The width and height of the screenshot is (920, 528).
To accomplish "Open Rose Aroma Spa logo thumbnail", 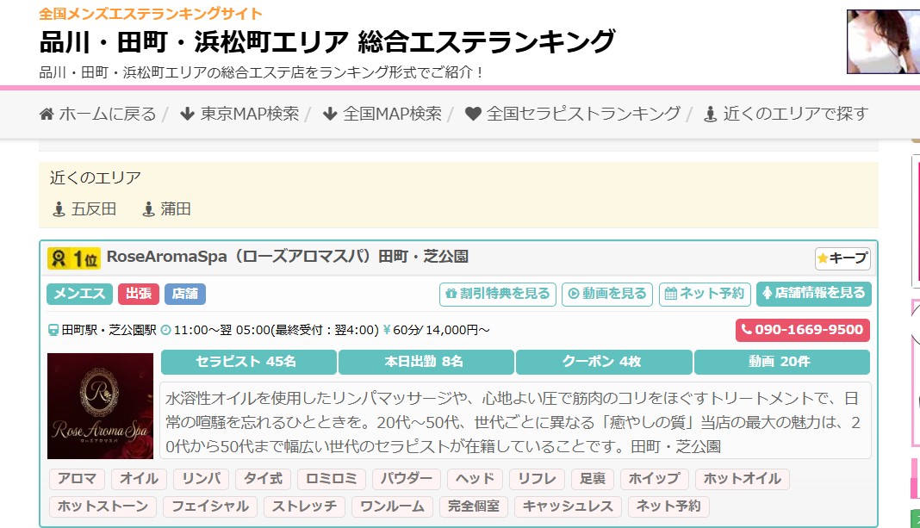I will 100,406.
